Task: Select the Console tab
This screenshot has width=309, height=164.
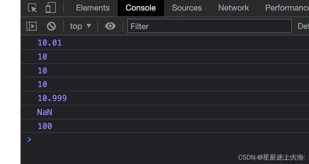Action: coord(141,8)
